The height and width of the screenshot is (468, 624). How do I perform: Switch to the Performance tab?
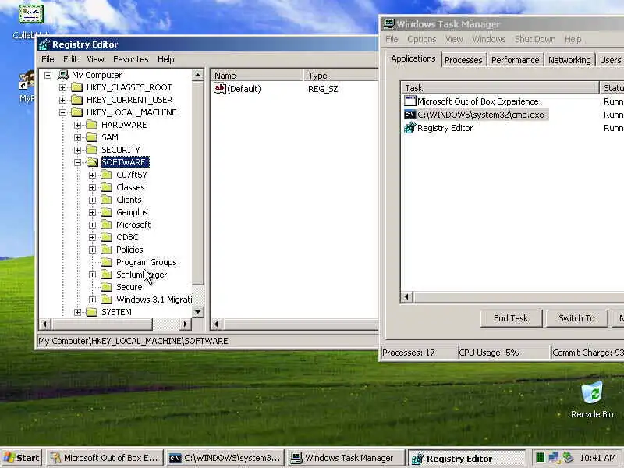point(515,60)
